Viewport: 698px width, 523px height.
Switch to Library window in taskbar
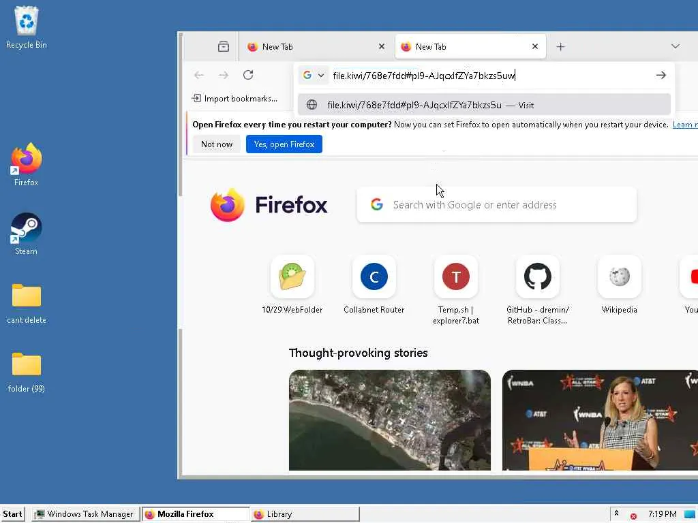[305, 514]
